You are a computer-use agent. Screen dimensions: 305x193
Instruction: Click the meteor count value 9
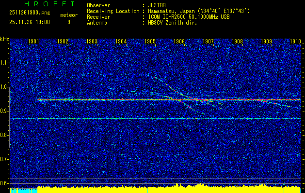click(68, 22)
